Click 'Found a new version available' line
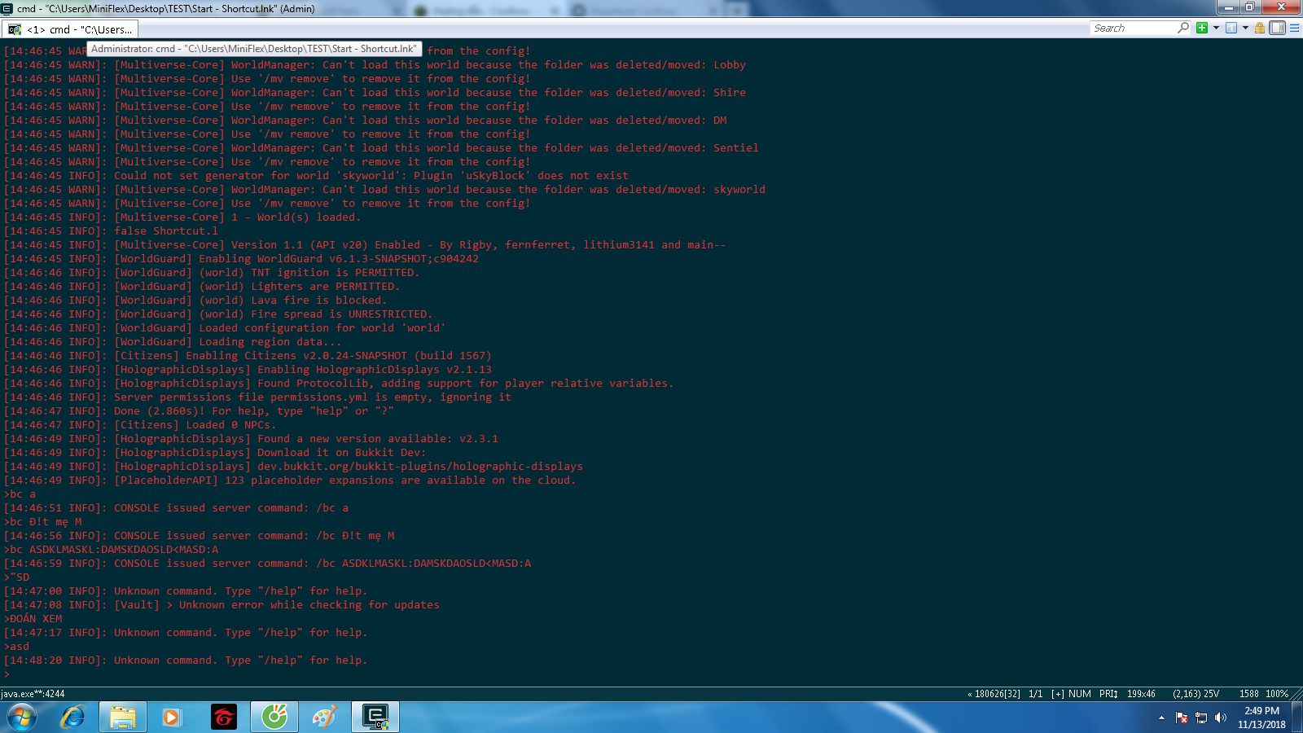 [252, 439]
